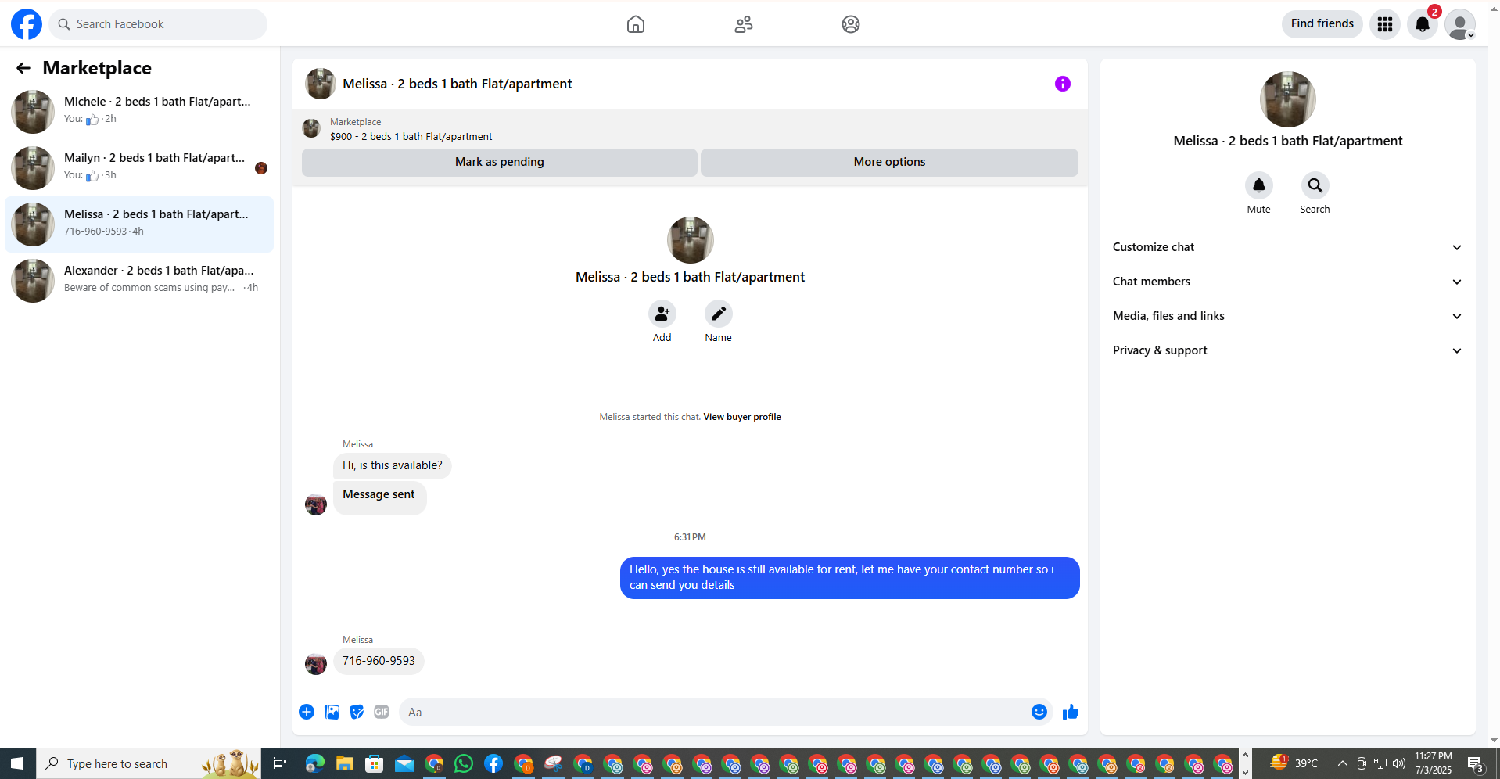Expand Chat members section
The image size is (1500, 779).
pos(1288,282)
